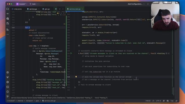Image resolution: width=185 pixels, height=104 pixels.
Task: Click internal in the breadcrumb bar
Action: tap(20, 101)
